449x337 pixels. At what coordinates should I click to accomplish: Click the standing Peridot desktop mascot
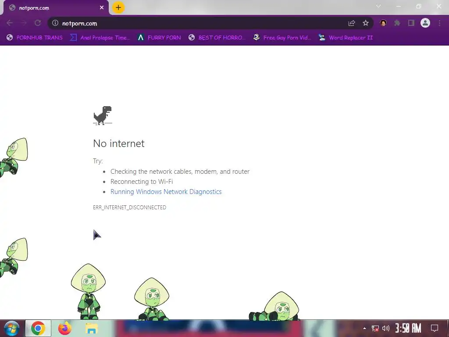[x=89, y=291]
